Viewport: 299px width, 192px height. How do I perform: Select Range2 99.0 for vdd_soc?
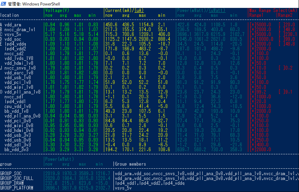click(x=281, y=39)
